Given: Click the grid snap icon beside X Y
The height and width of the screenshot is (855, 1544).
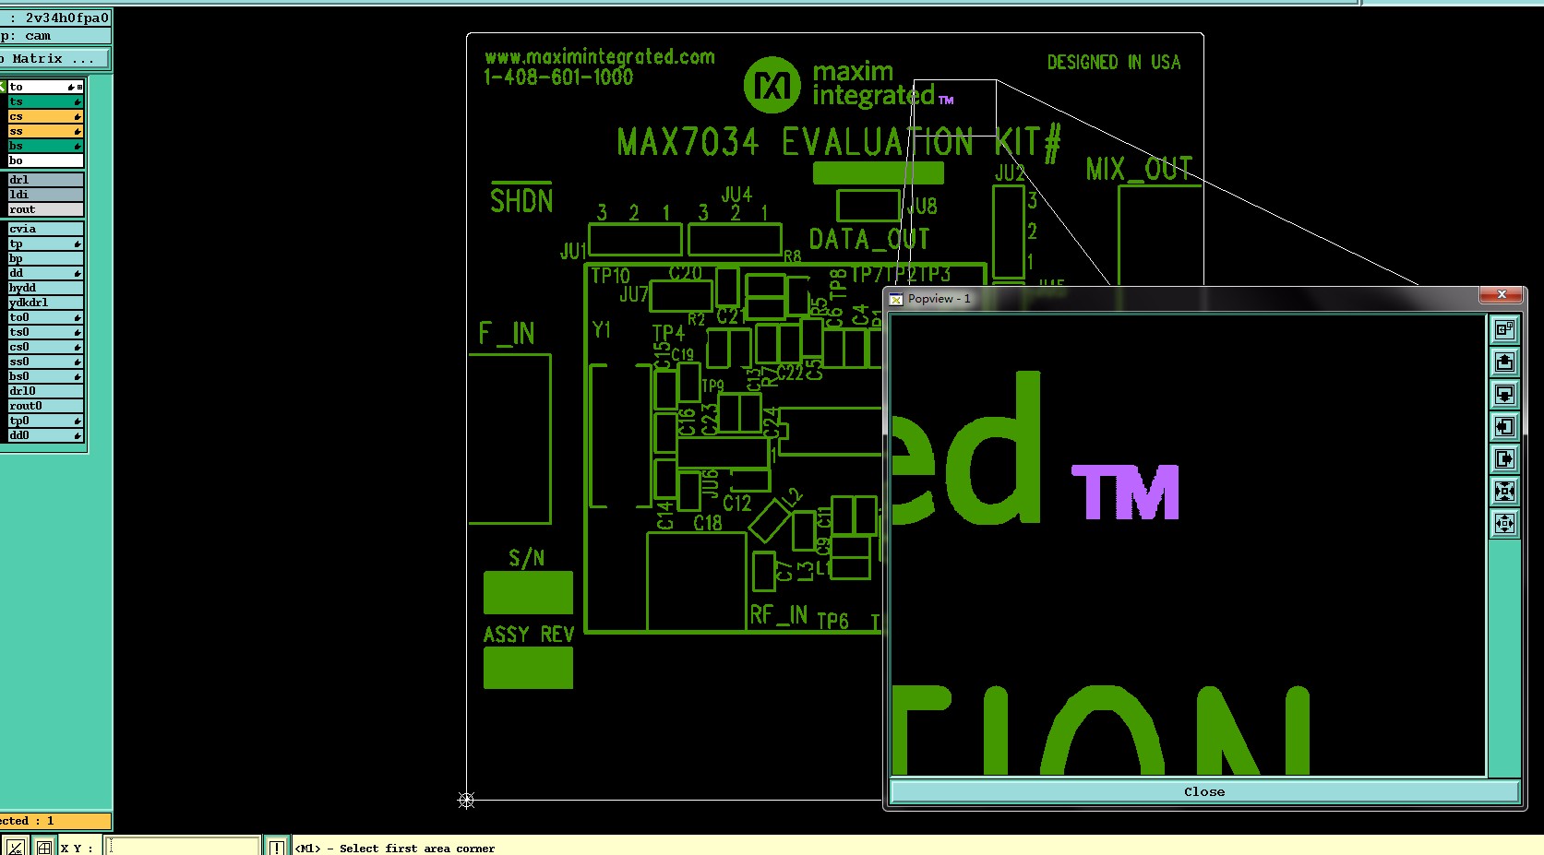Looking at the screenshot, I should pyautogui.click(x=43, y=847).
